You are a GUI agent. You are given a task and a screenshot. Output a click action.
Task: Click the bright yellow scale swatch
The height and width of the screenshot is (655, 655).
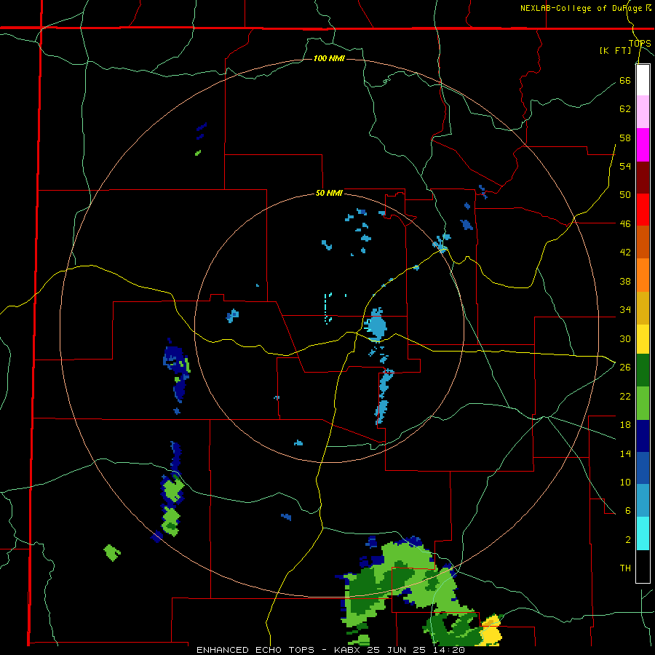(x=643, y=339)
